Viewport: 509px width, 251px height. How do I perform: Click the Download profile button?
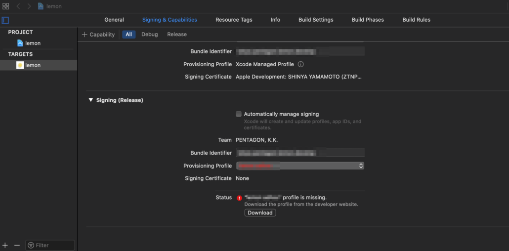pyautogui.click(x=260, y=213)
